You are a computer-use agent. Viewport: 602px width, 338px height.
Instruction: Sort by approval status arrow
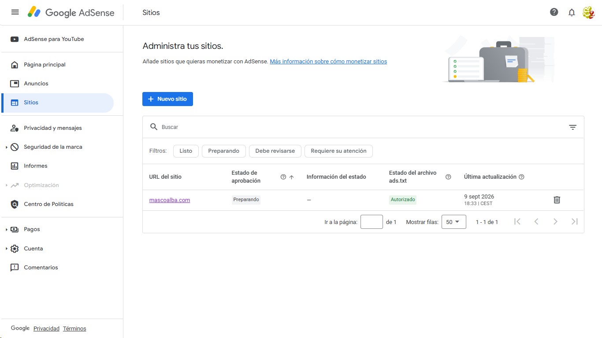(291, 177)
